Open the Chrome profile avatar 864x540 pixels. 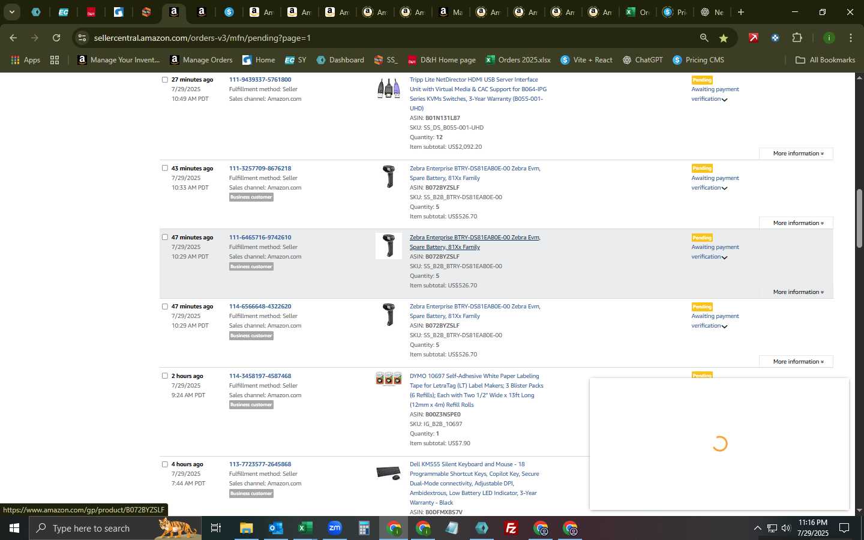pyautogui.click(x=829, y=38)
